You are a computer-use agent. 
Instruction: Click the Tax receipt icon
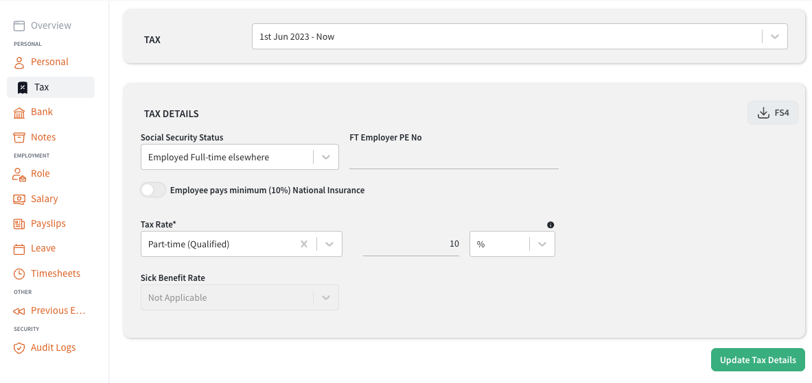[22, 87]
